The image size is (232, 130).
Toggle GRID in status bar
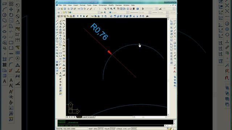tap(95, 129)
